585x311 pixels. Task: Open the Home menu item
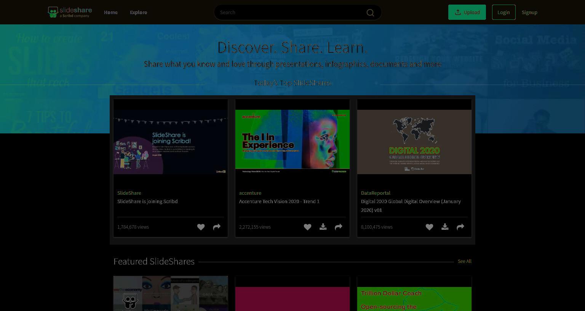click(x=111, y=12)
